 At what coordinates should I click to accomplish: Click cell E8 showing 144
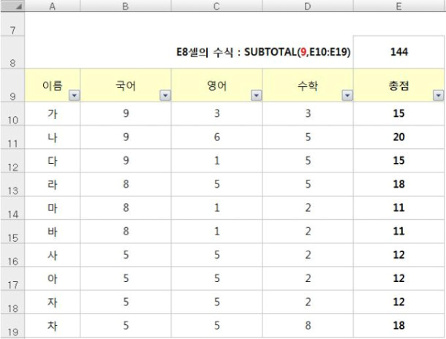click(398, 53)
